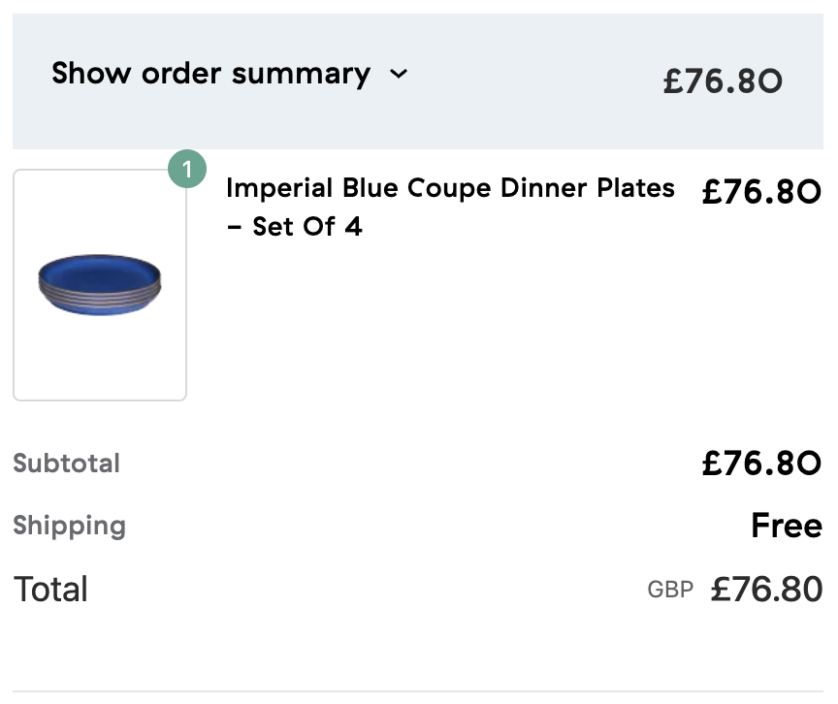The height and width of the screenshot is (704, 838).
Task: Expand the Show order summary section
Action: (x=210, y=74)
